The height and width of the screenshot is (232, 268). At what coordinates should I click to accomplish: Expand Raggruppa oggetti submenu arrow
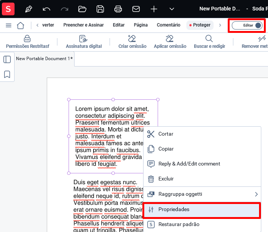[x=256, y=194]
